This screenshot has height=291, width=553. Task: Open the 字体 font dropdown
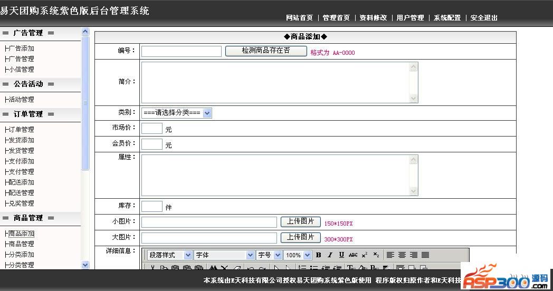224,255
